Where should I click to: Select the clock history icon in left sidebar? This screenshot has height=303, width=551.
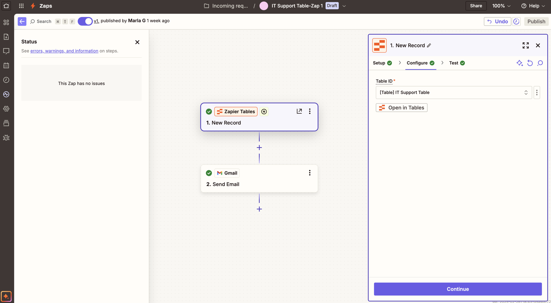(6, 80)
